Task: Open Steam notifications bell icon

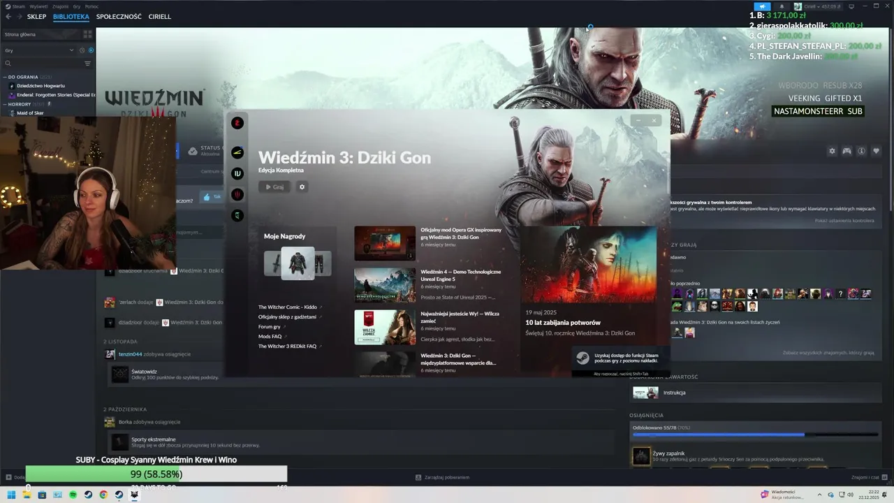Action: click(x=782, y=6)
